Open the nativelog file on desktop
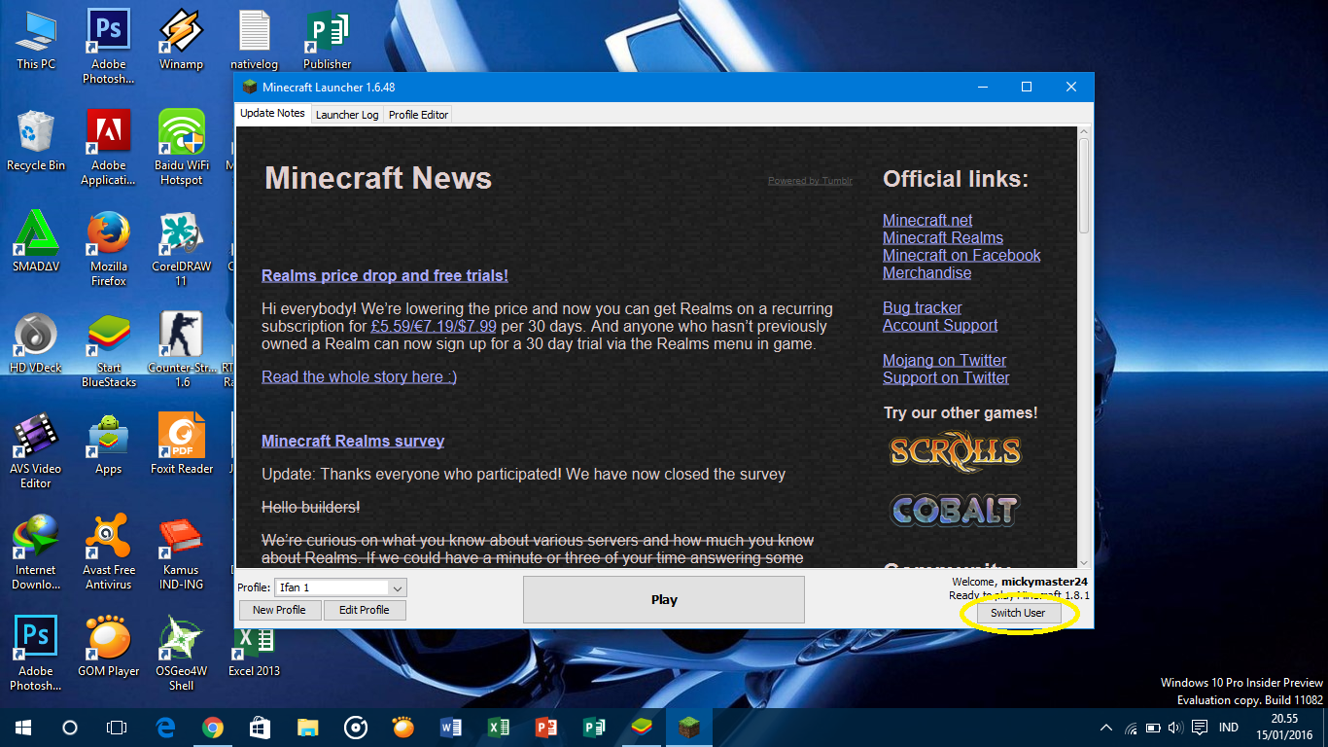This screenshot has height=747, width=1328. [x=254, y=41]
